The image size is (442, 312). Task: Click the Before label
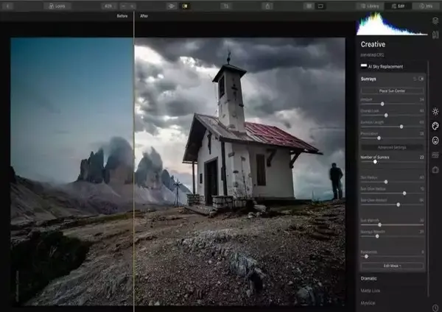[x=122, y=16]
